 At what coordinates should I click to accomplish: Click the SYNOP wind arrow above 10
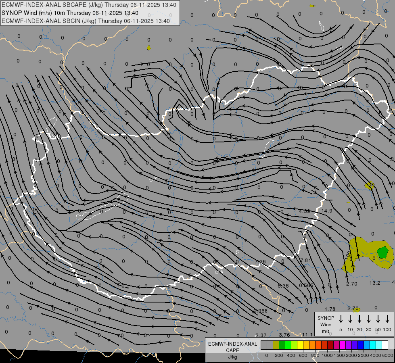350,319
